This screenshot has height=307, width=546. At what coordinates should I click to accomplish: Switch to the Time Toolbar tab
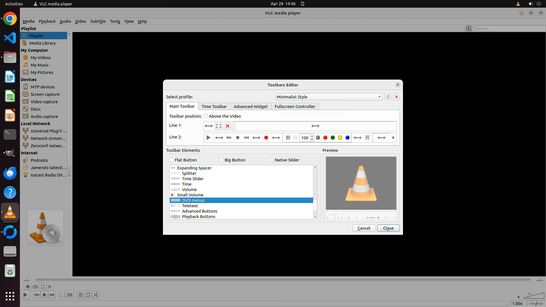click(214, 106)
